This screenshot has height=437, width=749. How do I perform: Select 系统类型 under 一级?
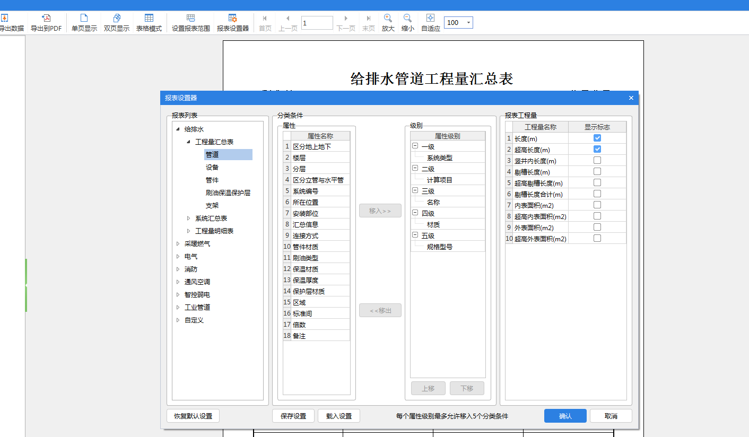pyautogui.click(x=440, y=158)
